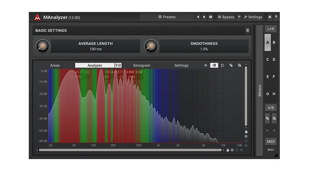Click the Average Length 100 ms field

(95, 46)
